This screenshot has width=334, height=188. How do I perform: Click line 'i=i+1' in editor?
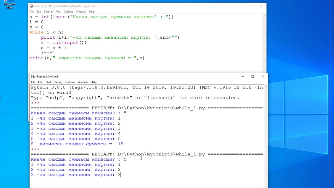(48, 53)
